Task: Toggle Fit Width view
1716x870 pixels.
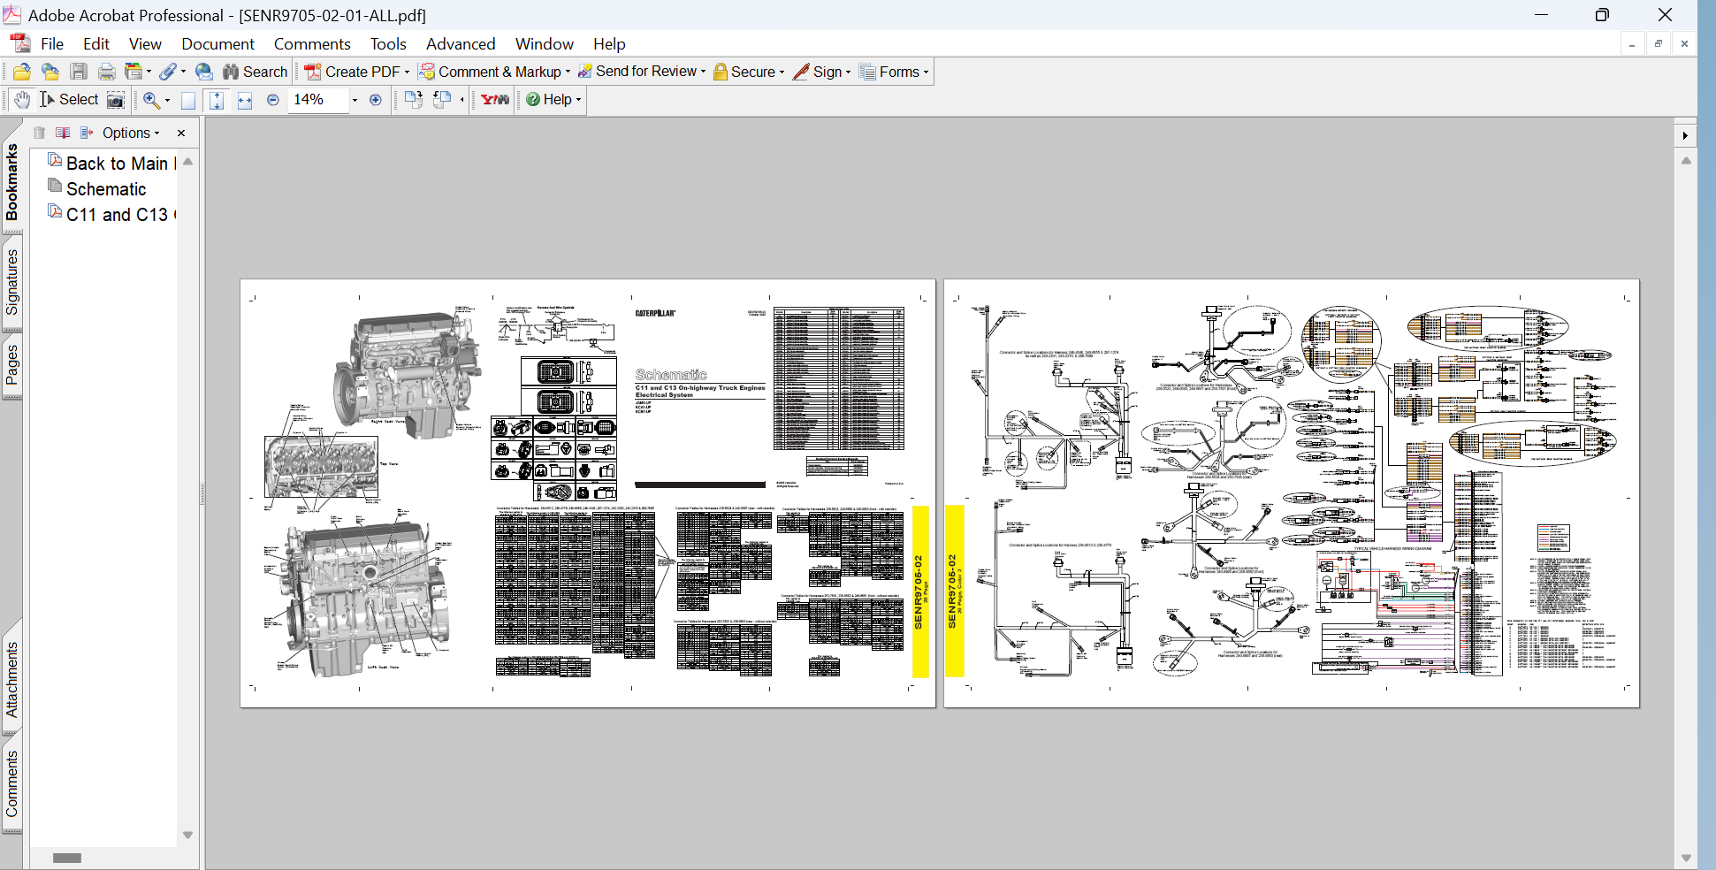Action: (245, 100)
